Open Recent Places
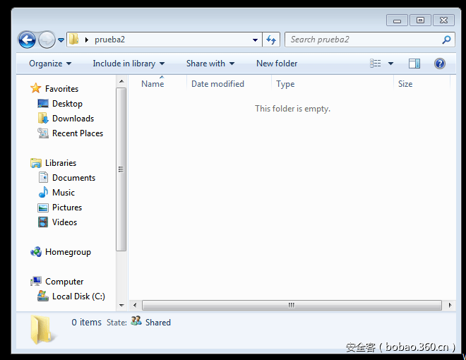 point(78,133)
